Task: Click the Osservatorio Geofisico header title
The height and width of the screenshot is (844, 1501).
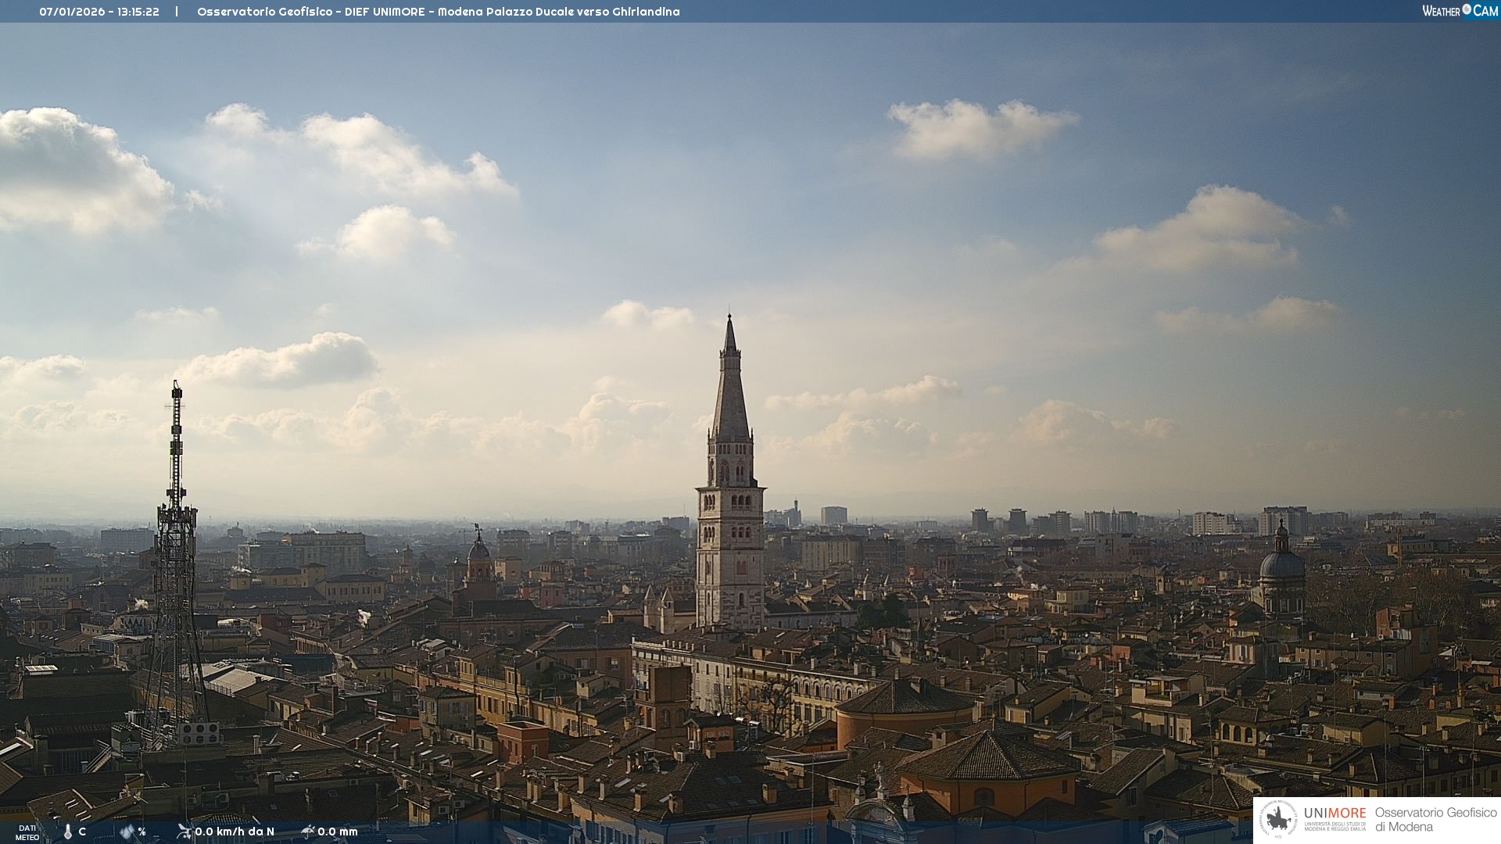Action: (x=438, y=12)
